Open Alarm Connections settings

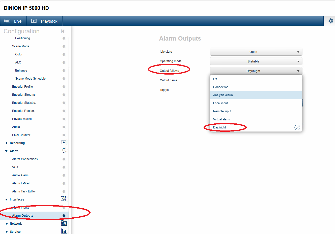25,159
